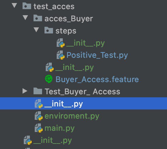Click the Python icon beside enviroment.py
The image size is (167, 149).
[x=39, y=116]
